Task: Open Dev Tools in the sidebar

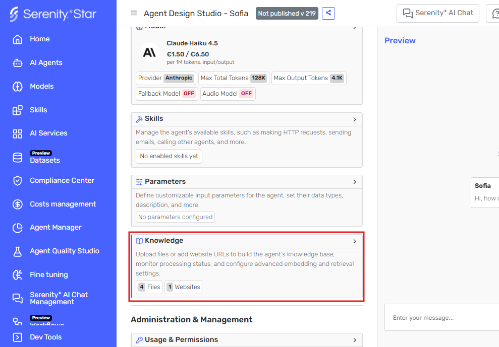Action: [46, 337]
